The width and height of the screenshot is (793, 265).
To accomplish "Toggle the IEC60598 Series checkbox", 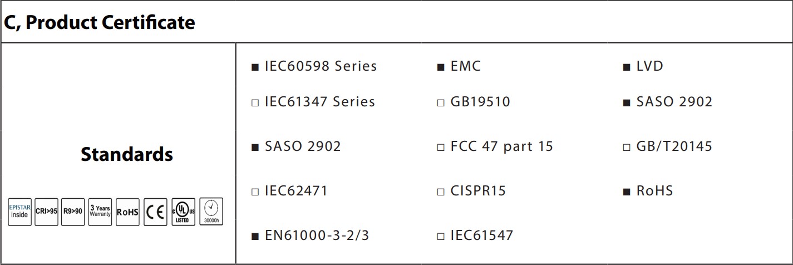I will coord(255,67).
